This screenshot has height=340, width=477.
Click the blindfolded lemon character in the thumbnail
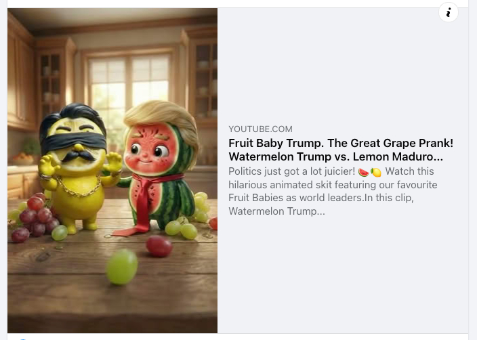[x=76, y=167]
